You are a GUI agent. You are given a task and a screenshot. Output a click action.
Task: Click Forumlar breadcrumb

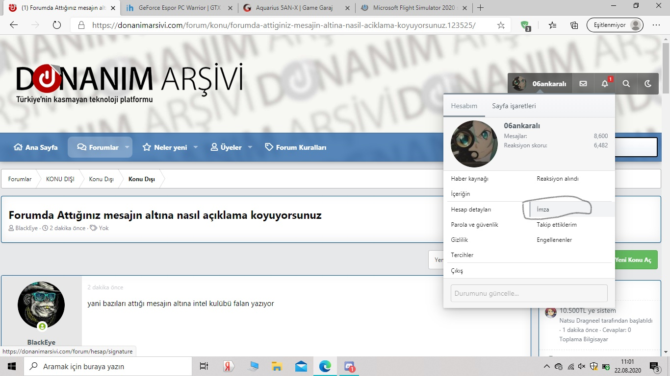(x=20, y=179)
